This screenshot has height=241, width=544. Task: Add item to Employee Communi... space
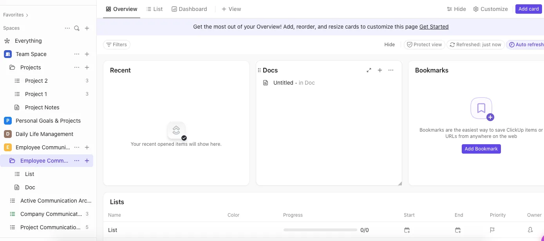[87, 147]
